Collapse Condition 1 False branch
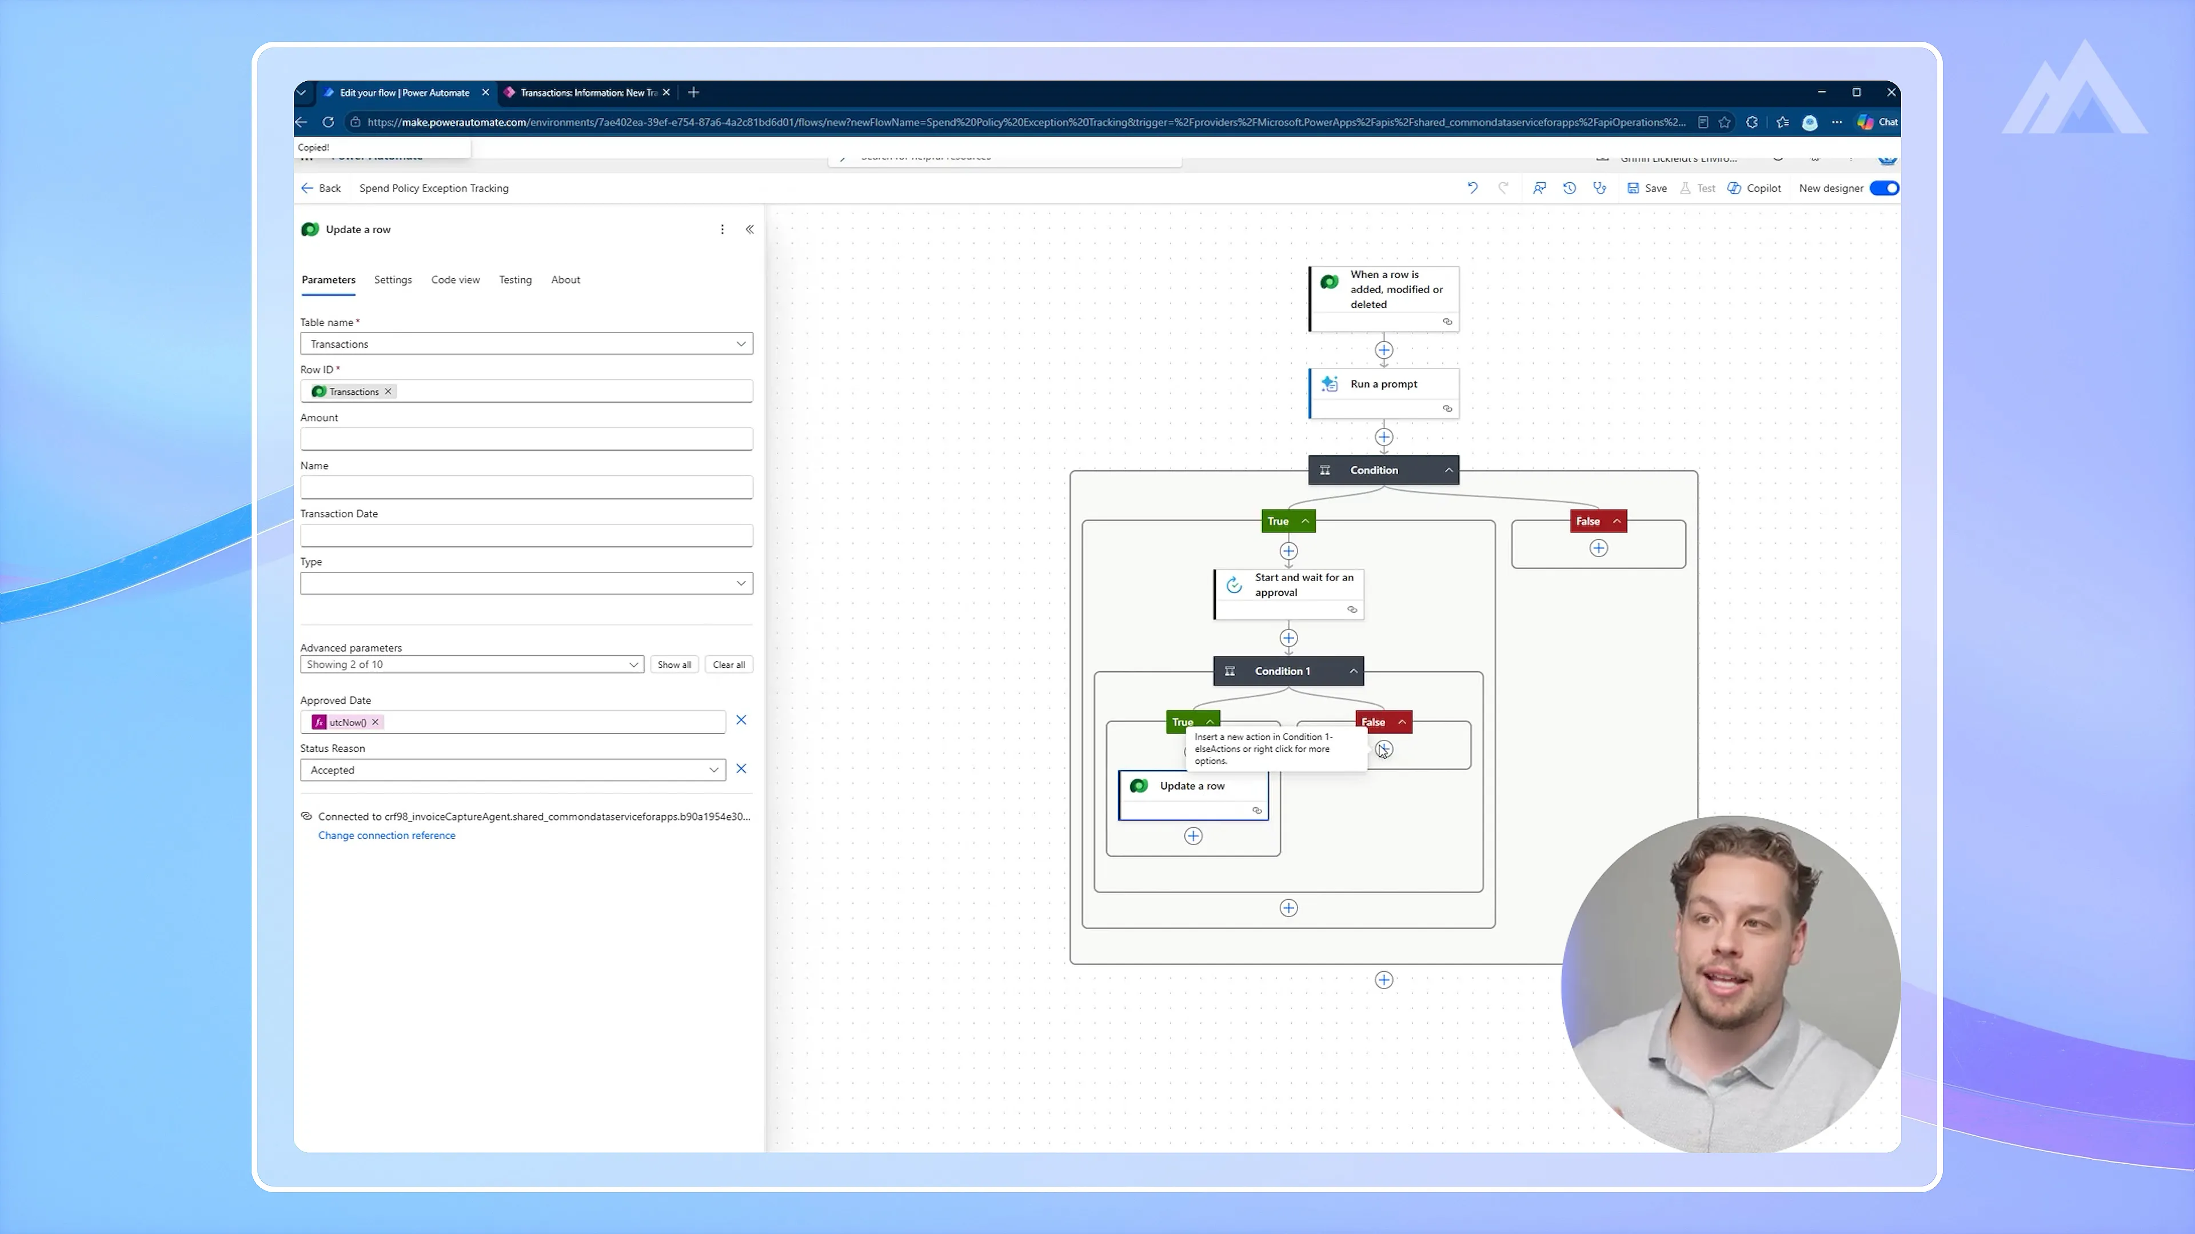Image resolution: width=2195 pixels, height=1234 pixels. [1402, 722]
